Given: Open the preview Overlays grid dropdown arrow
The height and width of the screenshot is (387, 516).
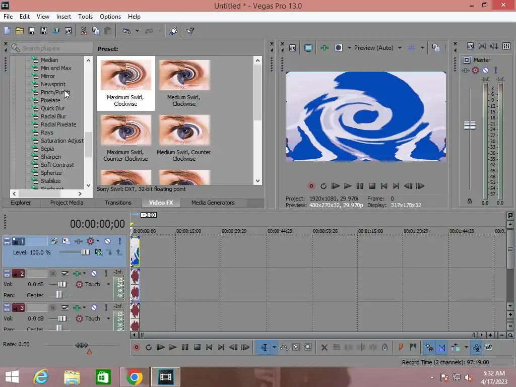Looking at the screenshot, I should [422, 48].
